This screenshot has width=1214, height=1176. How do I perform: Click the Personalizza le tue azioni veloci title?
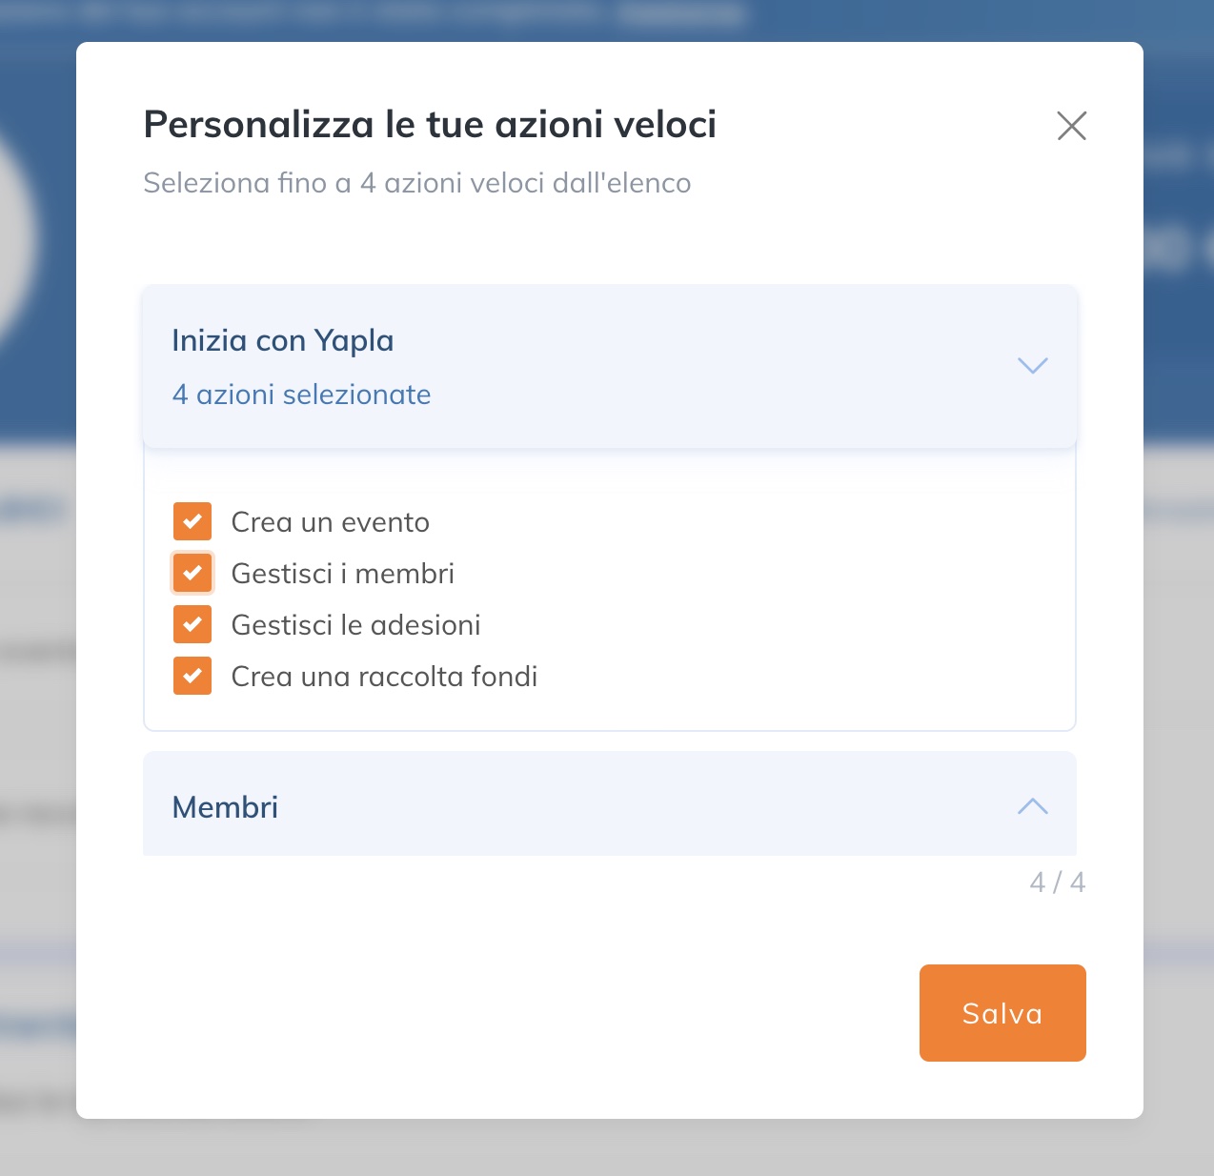point(430,125)
